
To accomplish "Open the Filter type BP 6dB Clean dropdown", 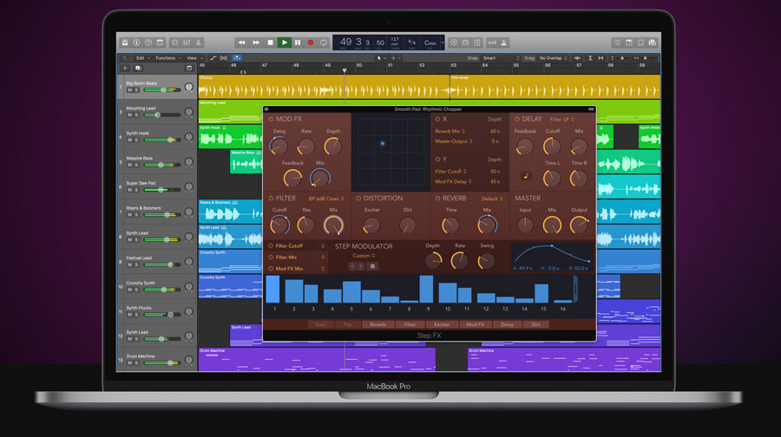I will coord(325,199).
